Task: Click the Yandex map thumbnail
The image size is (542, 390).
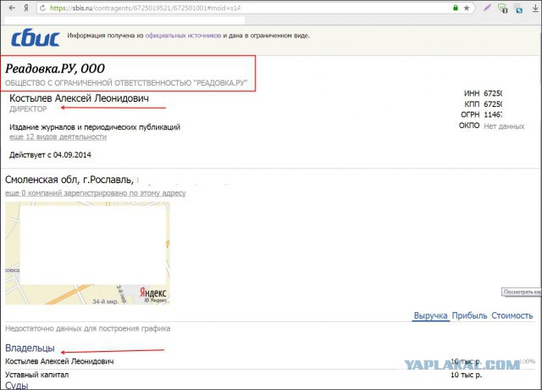Action: click(87, 253)
